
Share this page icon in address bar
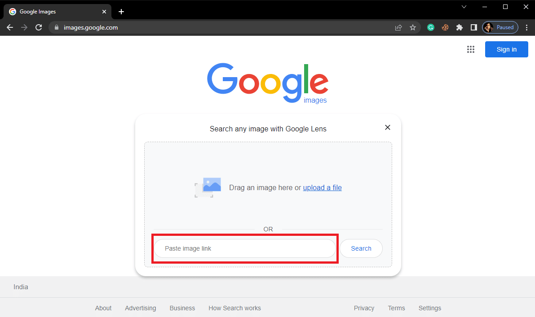point(398,28)
